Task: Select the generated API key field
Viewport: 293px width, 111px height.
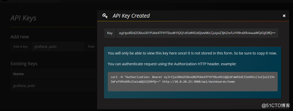Action: pyautogui.click(x=197, y=33)
